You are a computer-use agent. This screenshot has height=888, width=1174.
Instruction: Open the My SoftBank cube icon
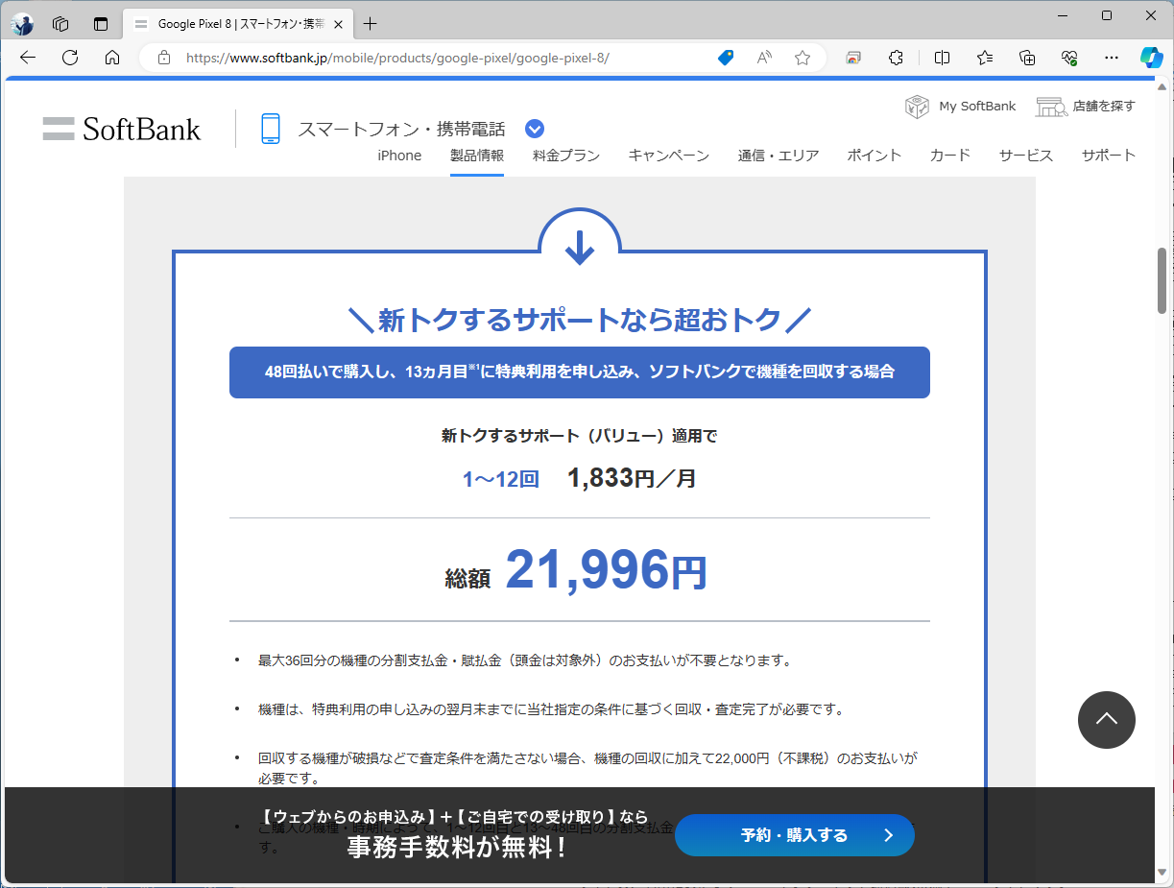point(918,106)
